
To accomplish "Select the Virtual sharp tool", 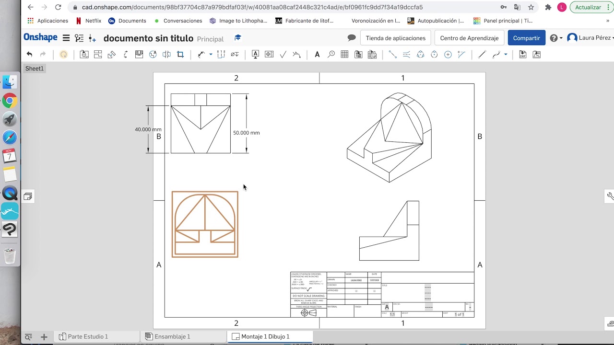I will pos(461,55).
